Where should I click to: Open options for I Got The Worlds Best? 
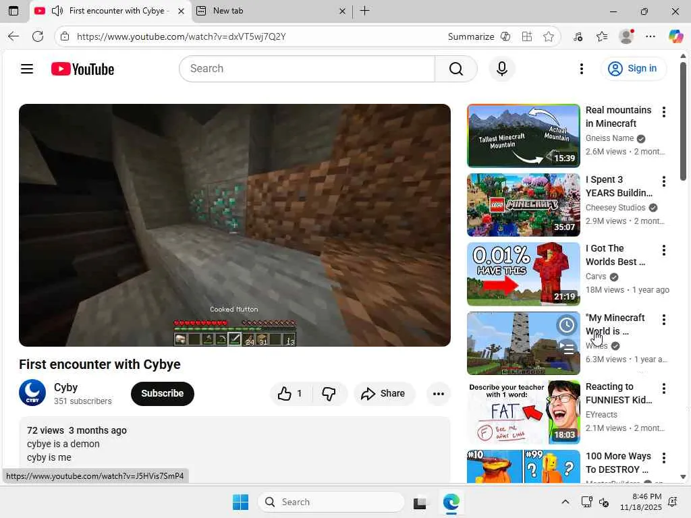pyautogui.click(x=664, y=250)
